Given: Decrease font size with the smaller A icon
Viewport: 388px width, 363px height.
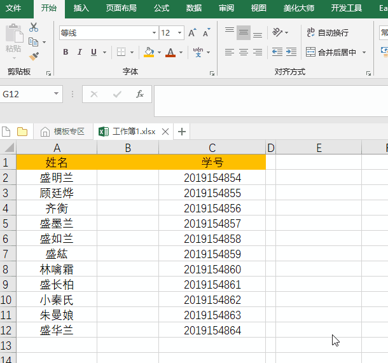Looking at the screenshot, I should tap(206, 32).
